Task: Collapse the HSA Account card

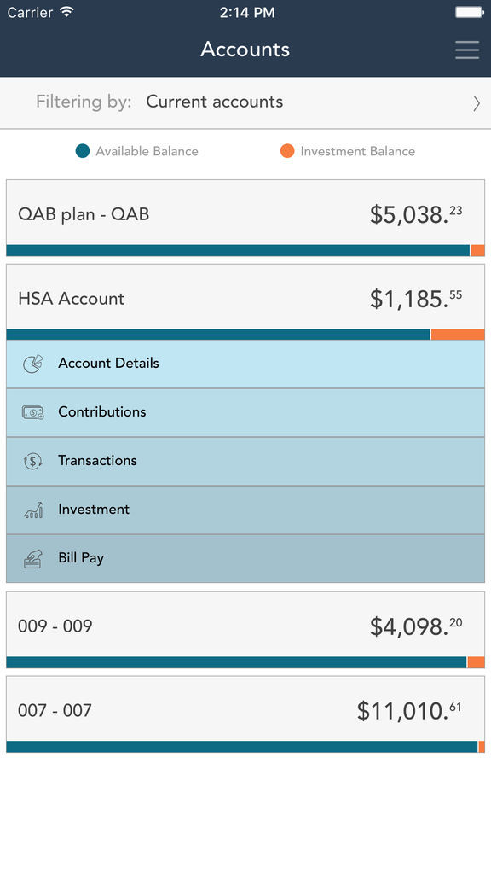Action: (245, 301)
